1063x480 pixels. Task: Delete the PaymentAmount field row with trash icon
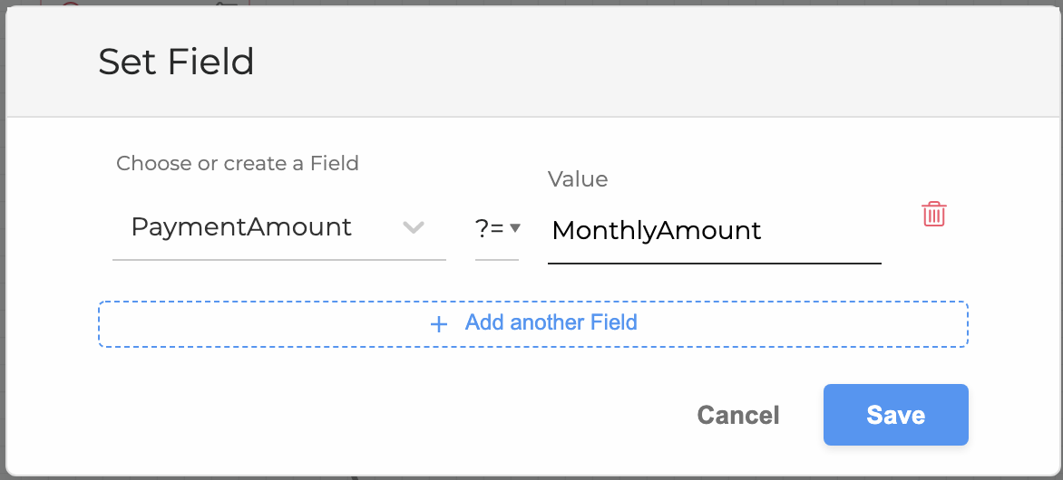933,215
